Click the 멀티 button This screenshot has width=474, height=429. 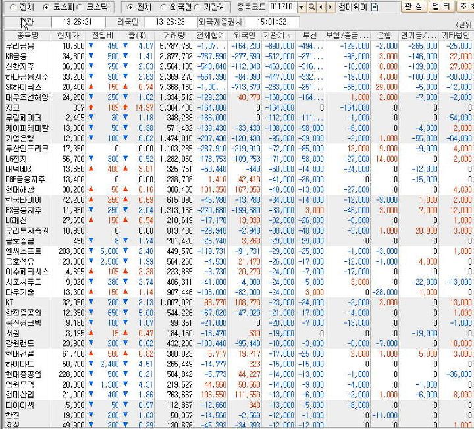click(442, 7)
